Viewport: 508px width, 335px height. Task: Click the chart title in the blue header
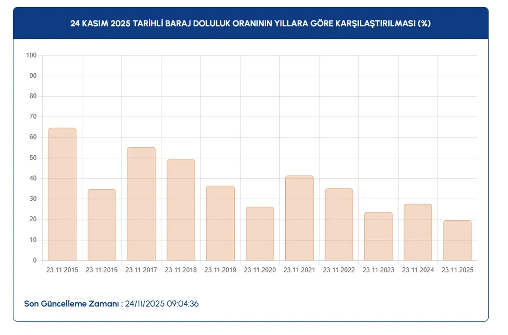250,23
